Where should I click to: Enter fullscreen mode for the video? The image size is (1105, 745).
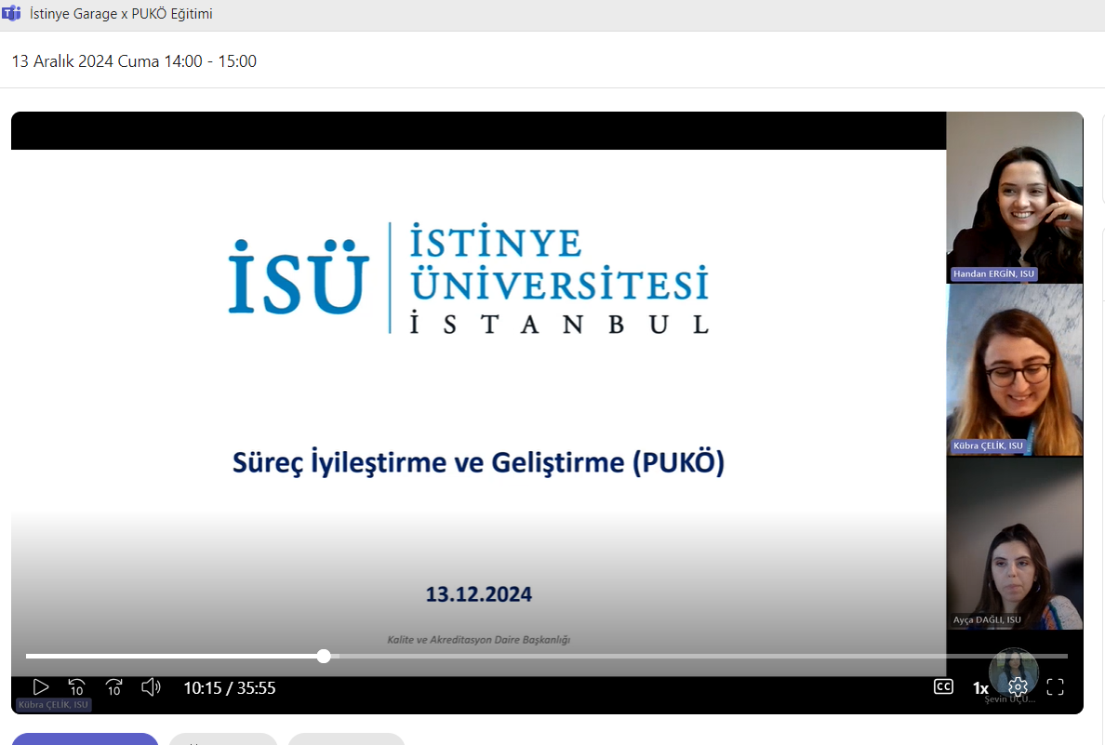[x=1055, y=687]
